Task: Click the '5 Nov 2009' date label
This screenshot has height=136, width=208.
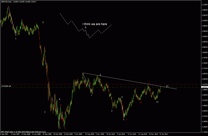Action: (x=100, y=134)
